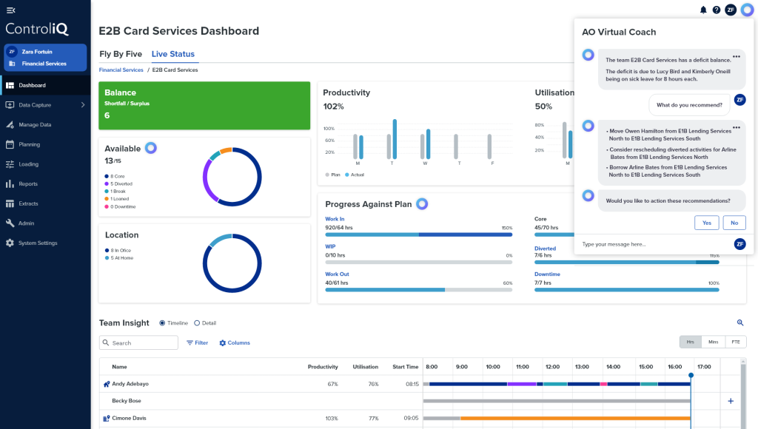Open the Work Out progress link

[x=337, y=274]
